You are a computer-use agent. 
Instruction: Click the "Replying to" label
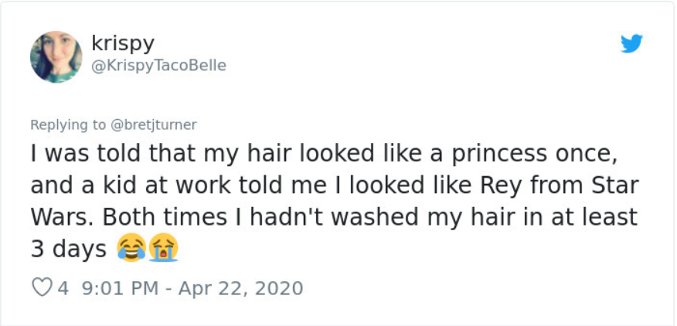point(69,124)
